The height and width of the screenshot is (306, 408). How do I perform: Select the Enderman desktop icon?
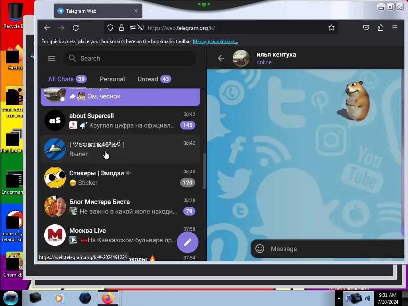pos(12,182)
